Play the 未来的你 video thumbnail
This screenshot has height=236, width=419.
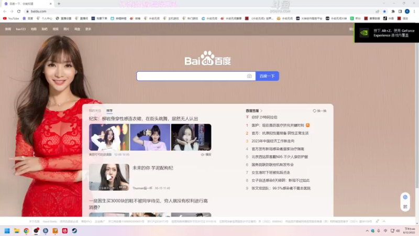tap(109, 177)
